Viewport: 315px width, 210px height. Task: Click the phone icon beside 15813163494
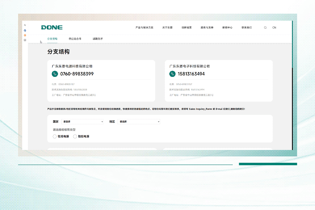[x=172, y=74]
